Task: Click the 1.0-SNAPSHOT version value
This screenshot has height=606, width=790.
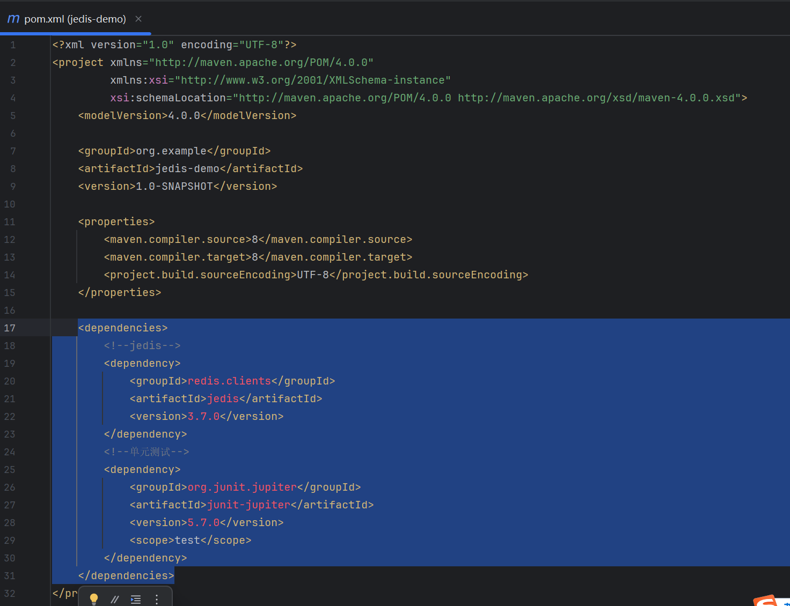Action: click(x=174, y=187)
